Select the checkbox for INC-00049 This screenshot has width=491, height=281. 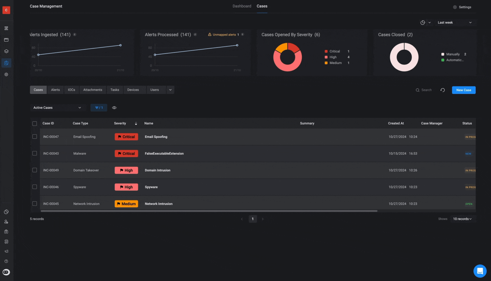point(34,170)
